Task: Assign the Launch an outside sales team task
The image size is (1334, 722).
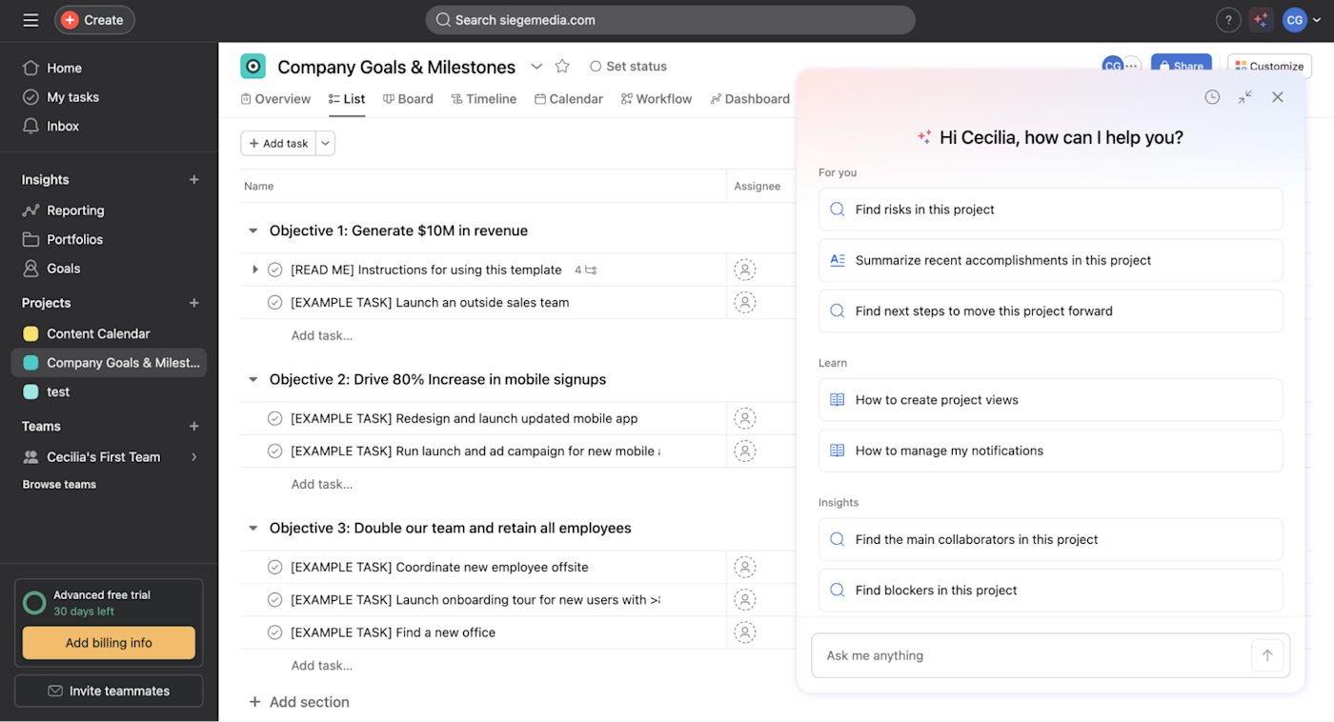Action: point(744,303)
